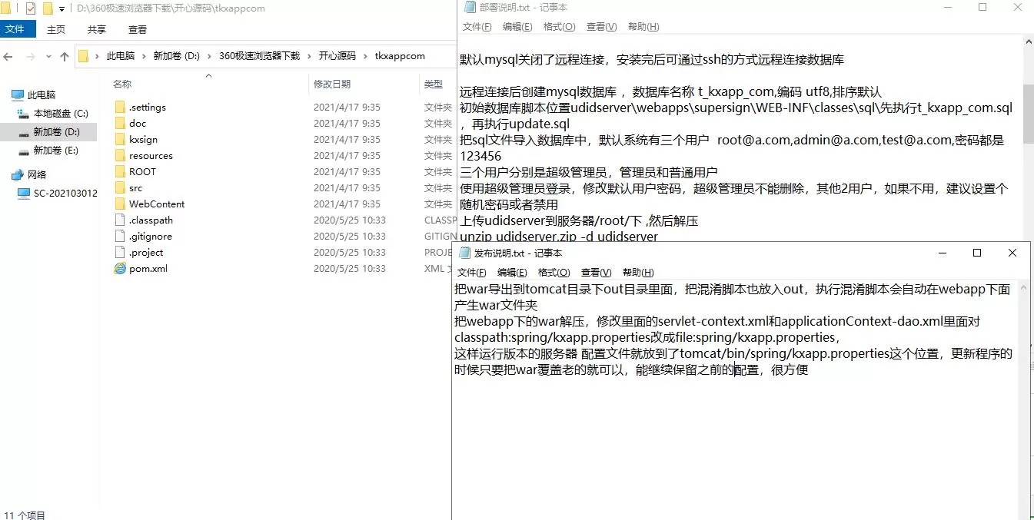Image resolution: width=1034 pixels, height=520 pixels.
Task: Open 帮助(H) menu in 部署说明.txt Notepad
Action: click(x=643, y=27)
